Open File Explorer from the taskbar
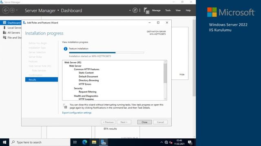 click(94, 142)
